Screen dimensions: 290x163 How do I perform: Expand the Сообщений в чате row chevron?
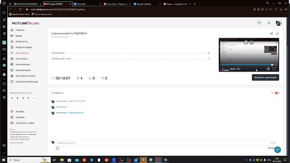tap(209, 58)
